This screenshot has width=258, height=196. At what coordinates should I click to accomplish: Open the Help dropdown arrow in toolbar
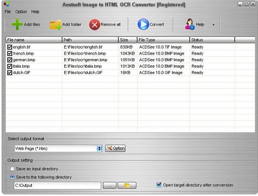213,25
